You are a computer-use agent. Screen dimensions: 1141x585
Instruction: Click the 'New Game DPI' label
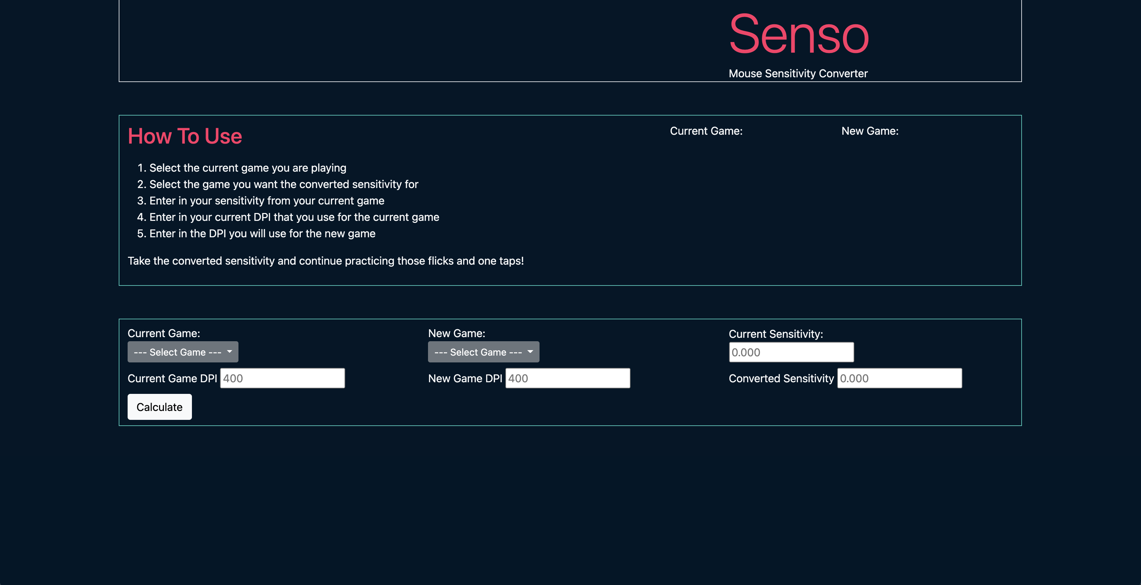[465, 378]
